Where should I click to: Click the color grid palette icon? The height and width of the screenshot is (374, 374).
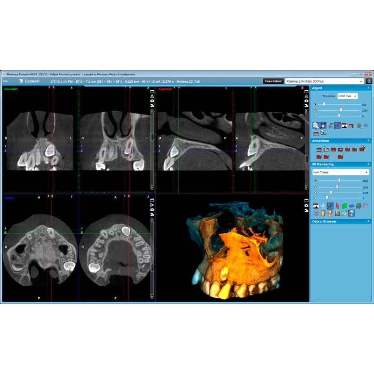click(337, 213)
